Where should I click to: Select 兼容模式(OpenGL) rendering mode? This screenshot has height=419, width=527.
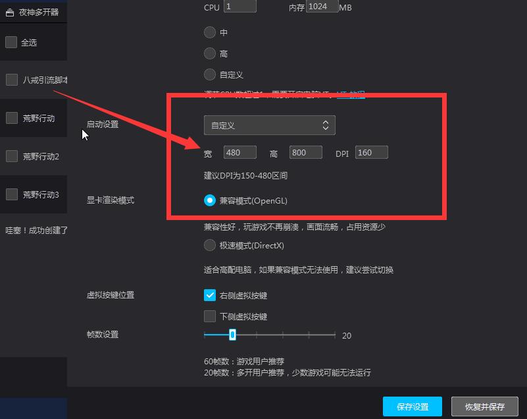pyautogui.click(x=209, y=202)
